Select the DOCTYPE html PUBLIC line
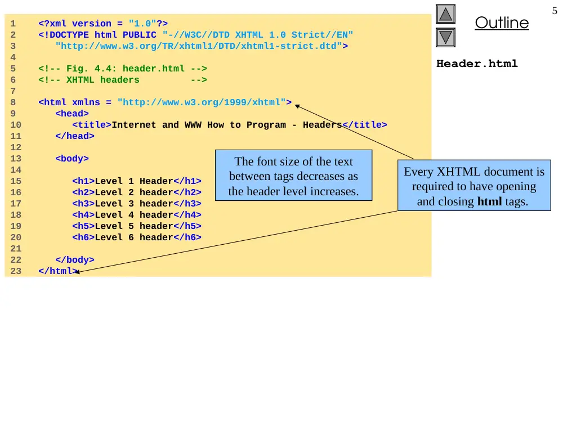This screenshot has width=563, height=422. (196, 35)
